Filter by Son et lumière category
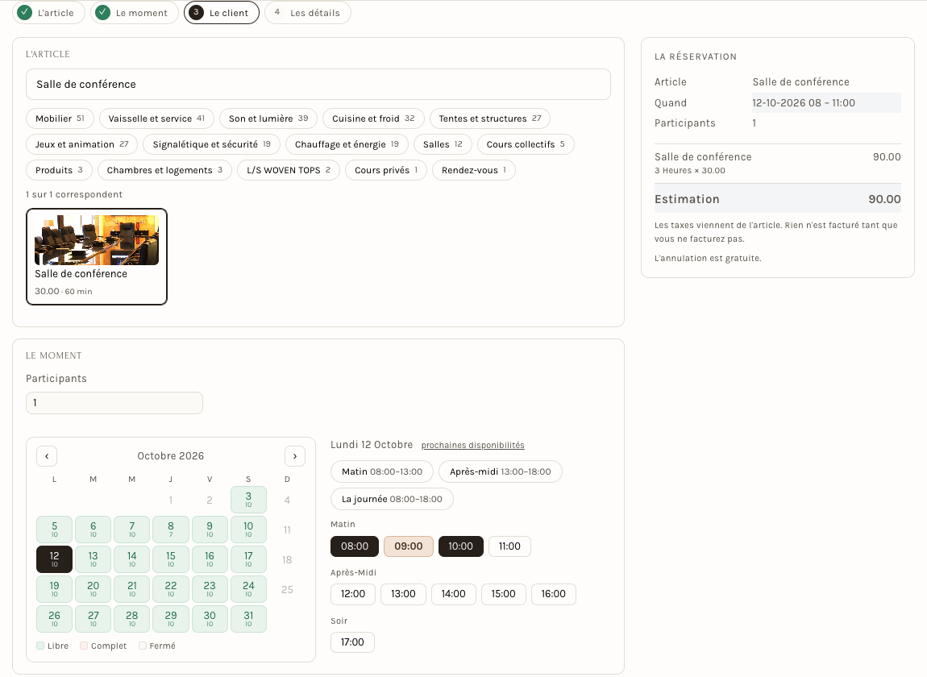This screenshot has height=677, width=927. 268,118
